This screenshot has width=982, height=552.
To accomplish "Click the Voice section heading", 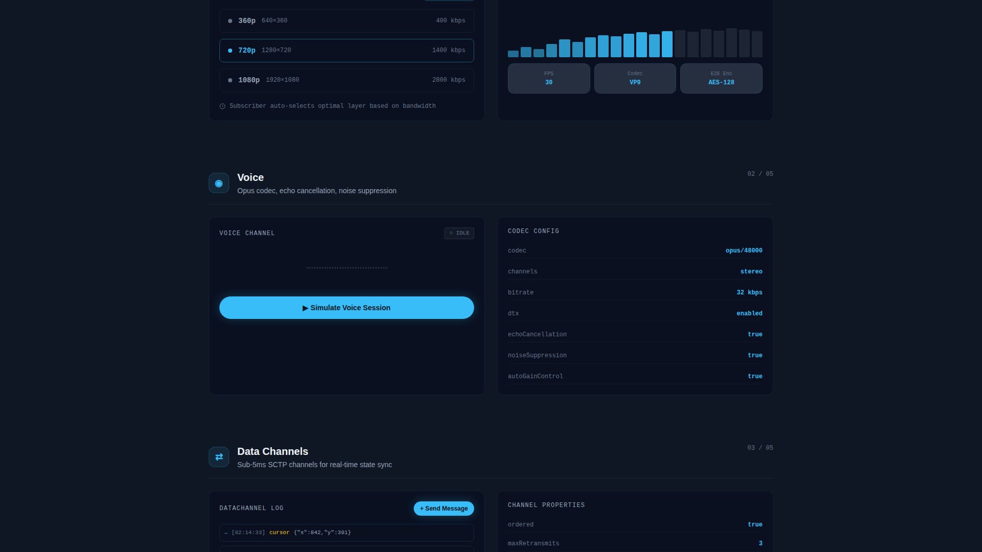I will tap(251, 177).
